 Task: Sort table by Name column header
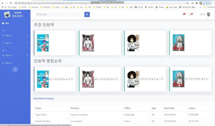[51, 108]
